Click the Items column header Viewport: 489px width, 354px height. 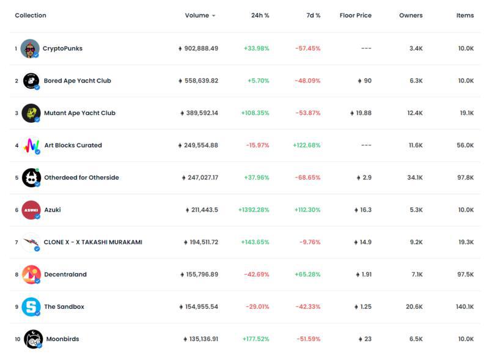tap(465, 15)
